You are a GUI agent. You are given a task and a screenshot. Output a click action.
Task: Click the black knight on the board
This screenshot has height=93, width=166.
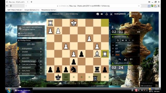(74, 69)
